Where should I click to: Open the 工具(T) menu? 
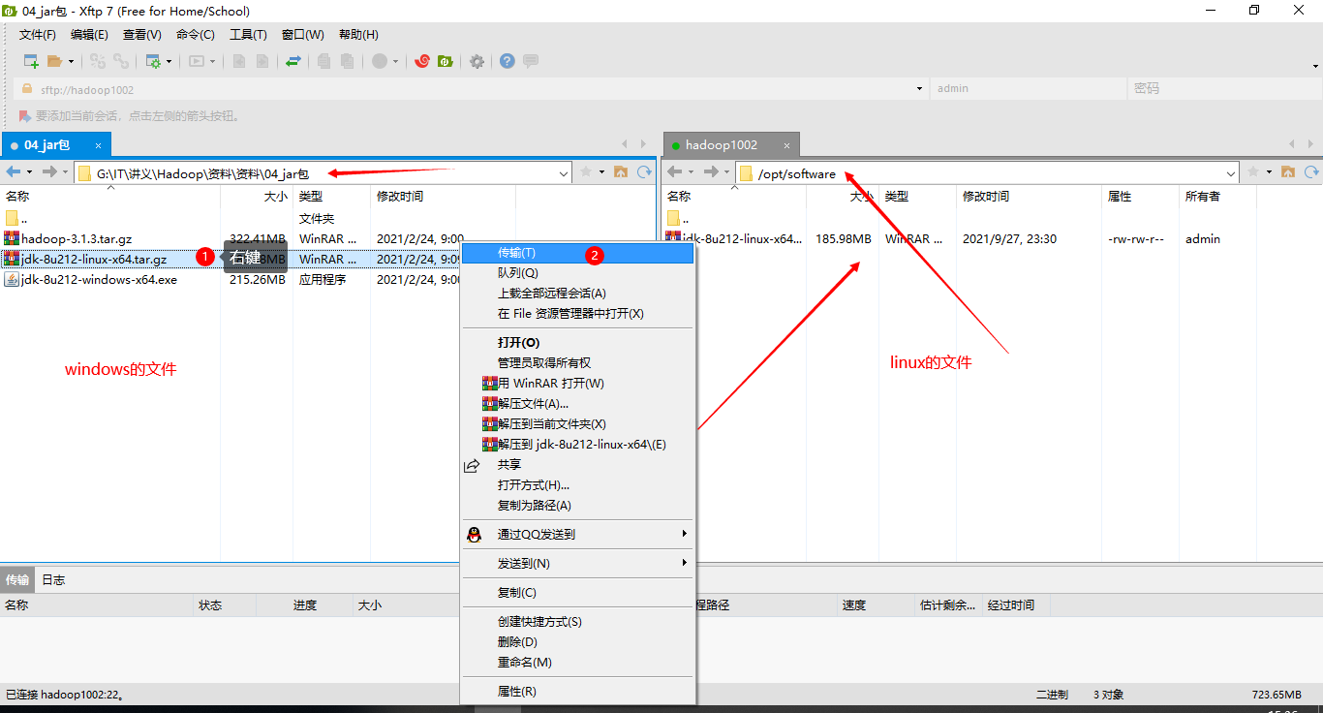(x=248, y=35)
